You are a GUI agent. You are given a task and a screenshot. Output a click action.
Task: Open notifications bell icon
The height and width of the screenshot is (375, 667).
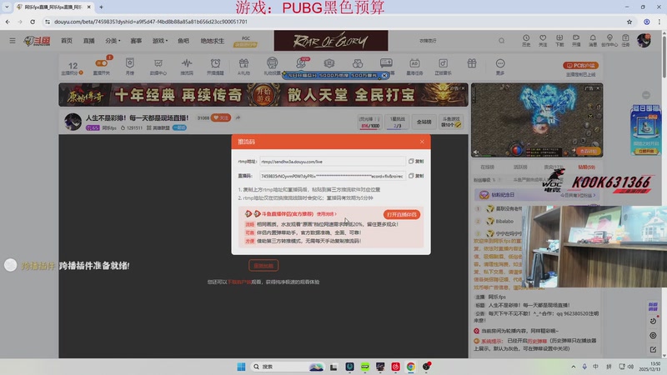click(x=593, y=40)
